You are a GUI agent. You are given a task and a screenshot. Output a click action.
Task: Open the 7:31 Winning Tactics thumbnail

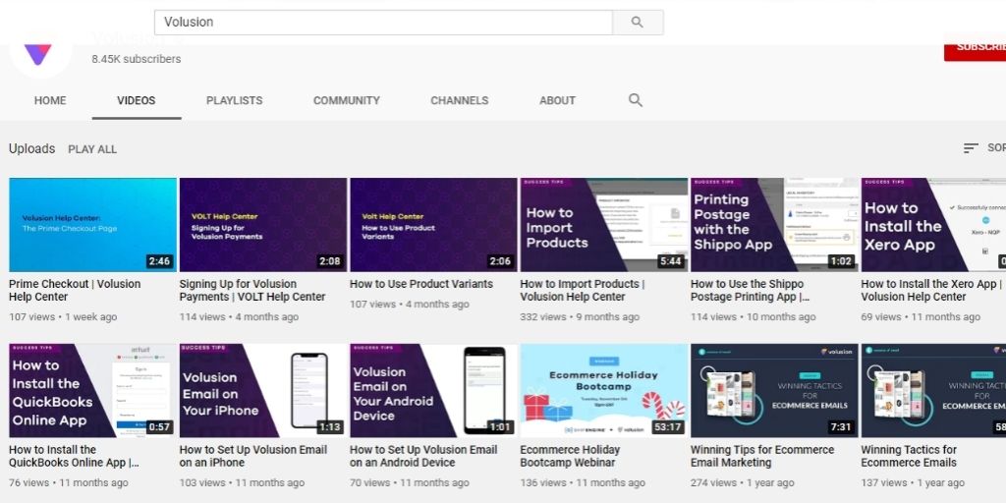tap(774, 391)
